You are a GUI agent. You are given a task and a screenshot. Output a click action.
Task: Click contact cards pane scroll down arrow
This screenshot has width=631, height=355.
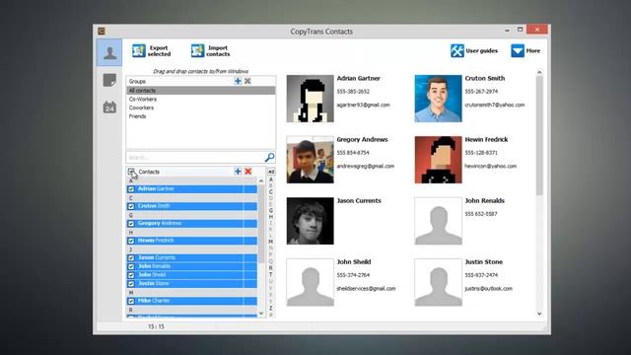[x=539, y=314]
